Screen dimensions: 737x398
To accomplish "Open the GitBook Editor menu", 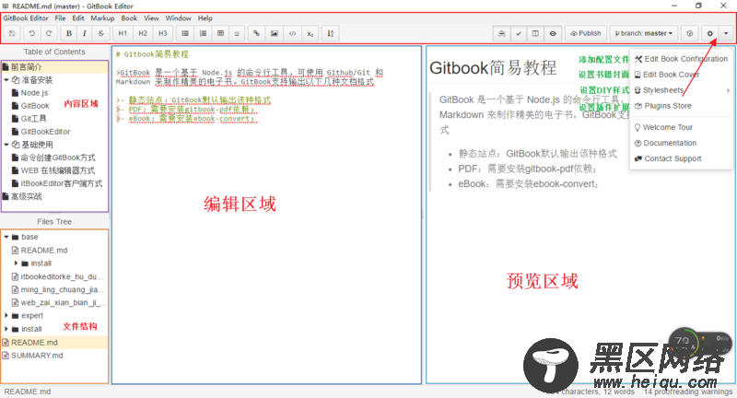I will (x=26, y=18).
